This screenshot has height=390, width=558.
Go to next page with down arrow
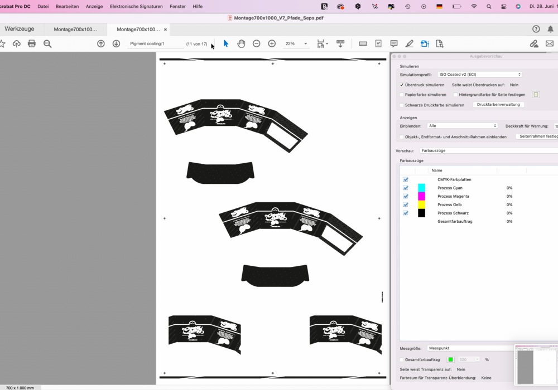[x=117, y=43]
